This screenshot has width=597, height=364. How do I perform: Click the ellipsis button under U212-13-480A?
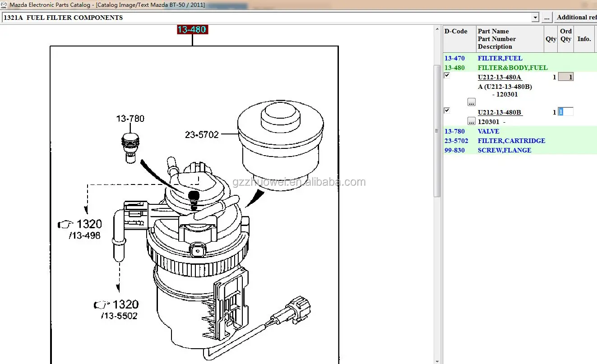(472, 102)
